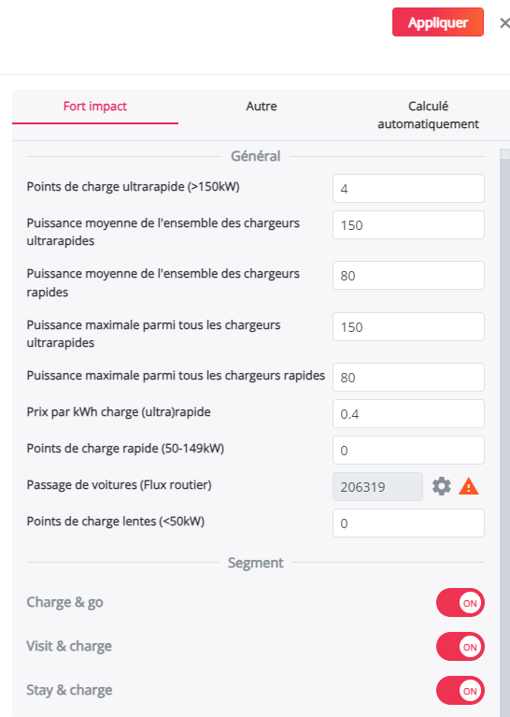Select the Fort impact tab
This screenshot has height=717, width=510.
[95, 107]
